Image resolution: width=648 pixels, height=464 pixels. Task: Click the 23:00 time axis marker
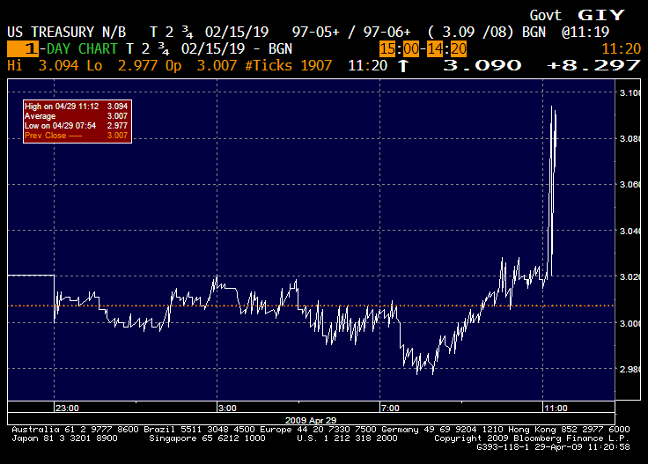click(67, 409)
